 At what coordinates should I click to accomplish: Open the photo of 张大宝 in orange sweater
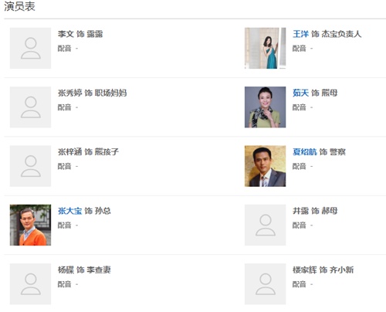[x=30, y=225]
